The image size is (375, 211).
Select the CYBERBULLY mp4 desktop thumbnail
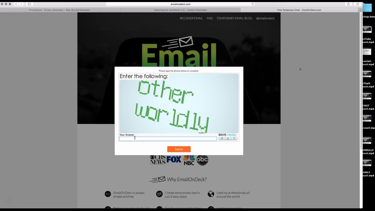(x=367, y=141)
